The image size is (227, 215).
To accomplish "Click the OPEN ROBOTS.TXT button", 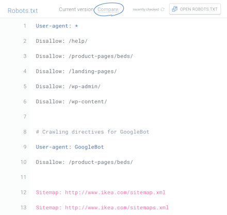I will [x=195, y=9].
